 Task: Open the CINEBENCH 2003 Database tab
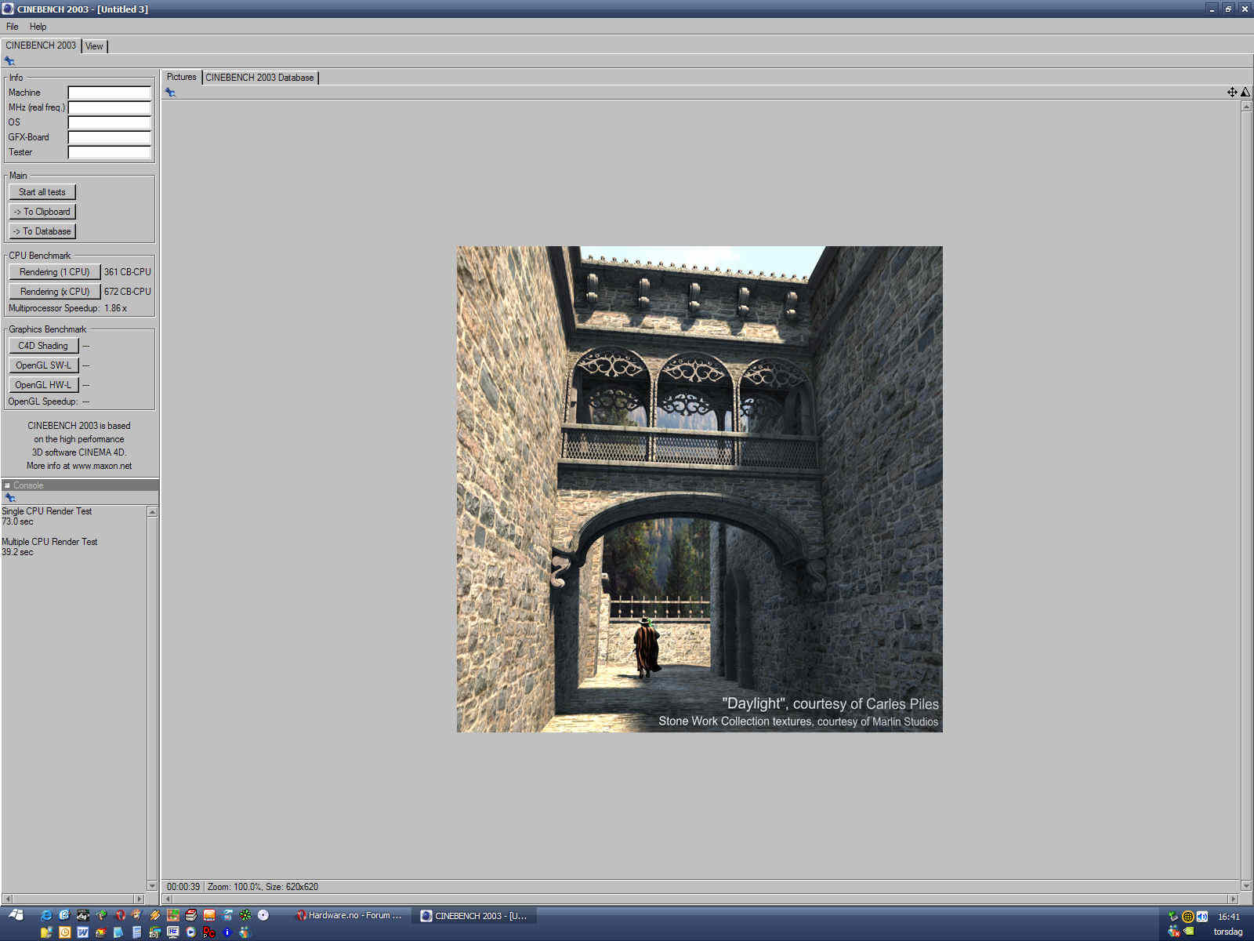pos(259,78)
